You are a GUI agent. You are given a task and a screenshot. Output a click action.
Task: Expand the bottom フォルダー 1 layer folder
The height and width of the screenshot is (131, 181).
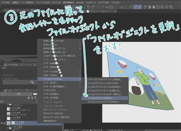(7, 128)
